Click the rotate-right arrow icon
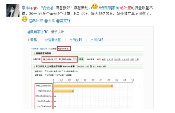 tap(92, 40)
